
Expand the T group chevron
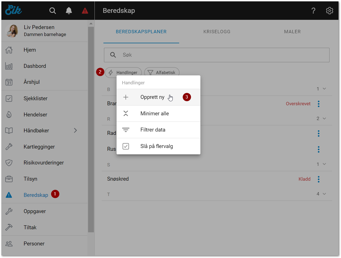[x=324, y=194]
